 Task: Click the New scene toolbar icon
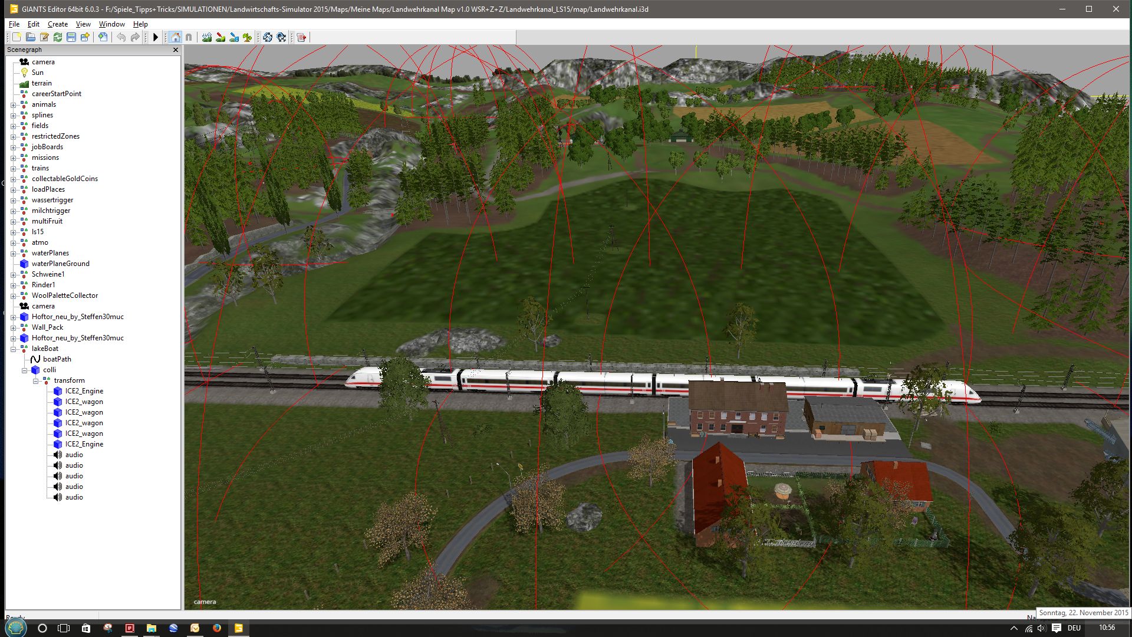tap(17, 37)
